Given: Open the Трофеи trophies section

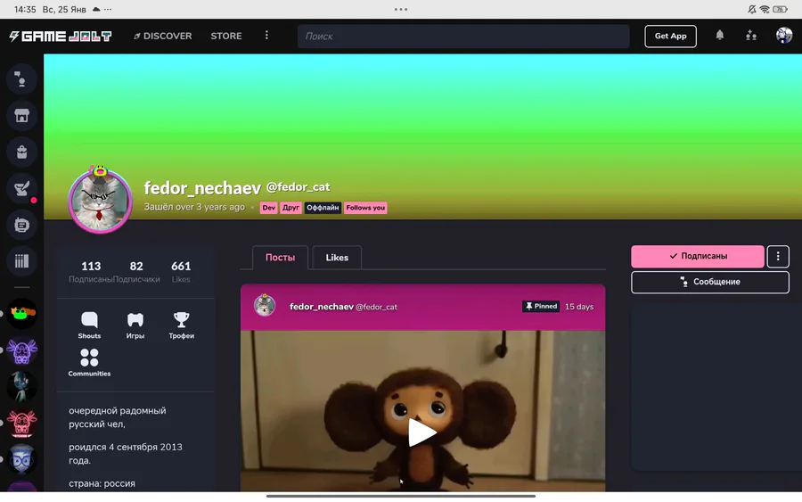Looking at the screenshot, I should pos(182,325).
